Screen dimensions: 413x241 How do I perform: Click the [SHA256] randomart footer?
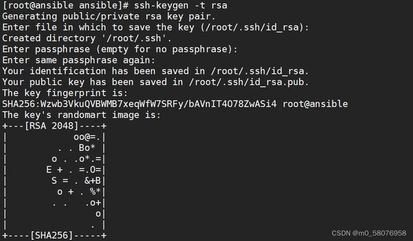51,235
